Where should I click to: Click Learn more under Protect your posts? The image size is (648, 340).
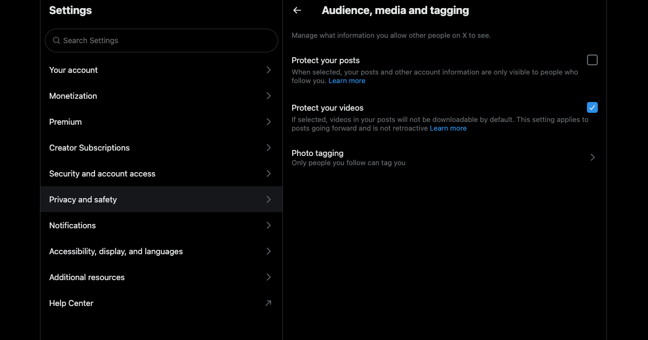coord(347,81)
